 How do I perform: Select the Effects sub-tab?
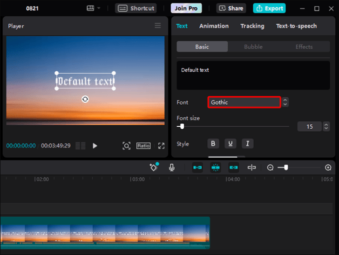[x=304, y=47]
